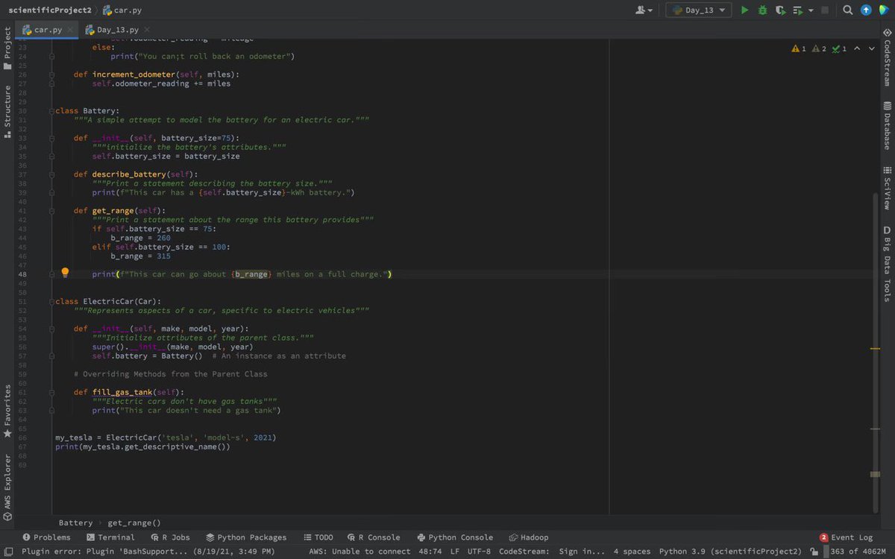Toggle tool window bars status icon

tap(8, 552)
